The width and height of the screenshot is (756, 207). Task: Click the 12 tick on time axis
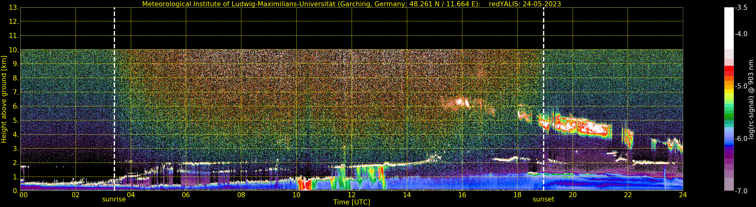tap(352, 195)
